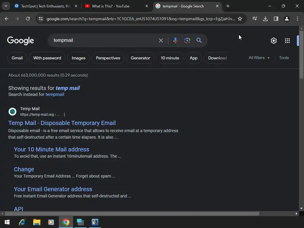
Task: Open Temp Mail - Disposable Temporary Email result
Action: (62, 123)
